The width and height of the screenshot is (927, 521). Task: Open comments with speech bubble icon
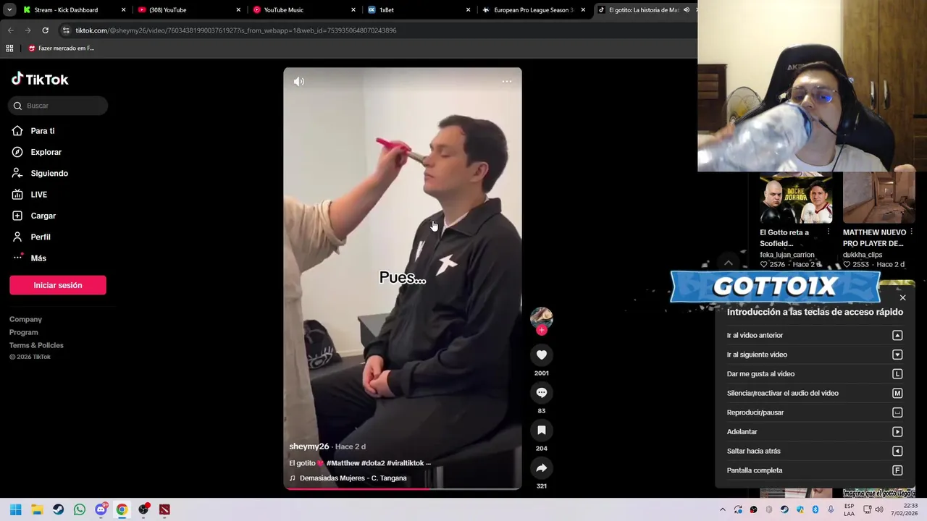pos(542,392)
